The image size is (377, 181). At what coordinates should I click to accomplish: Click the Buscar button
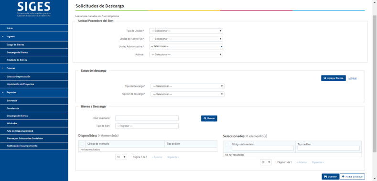pos(209,118)
